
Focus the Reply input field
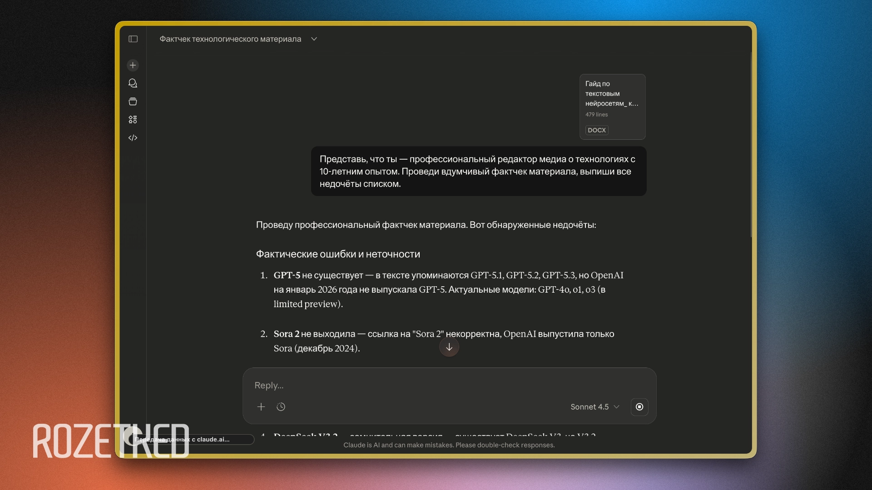click(x=409, y=385)
